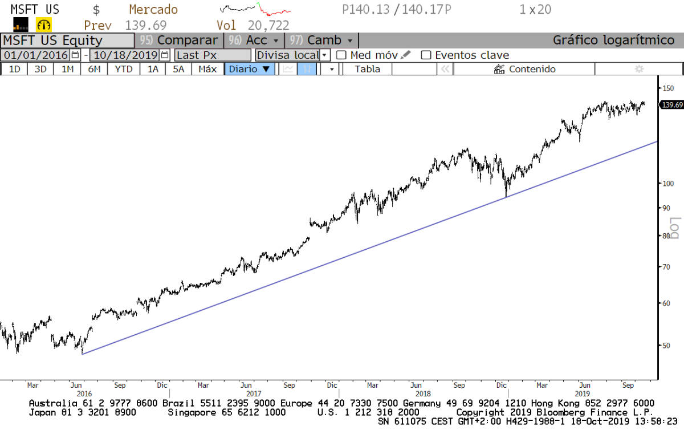The image size is (684, 438).
Task: Click the Log scale label on axis
Action: (674, 228)
